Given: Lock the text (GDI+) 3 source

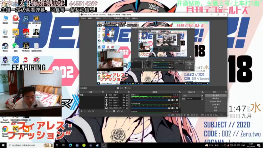Looking at the screenshot, I should point(127,100).
